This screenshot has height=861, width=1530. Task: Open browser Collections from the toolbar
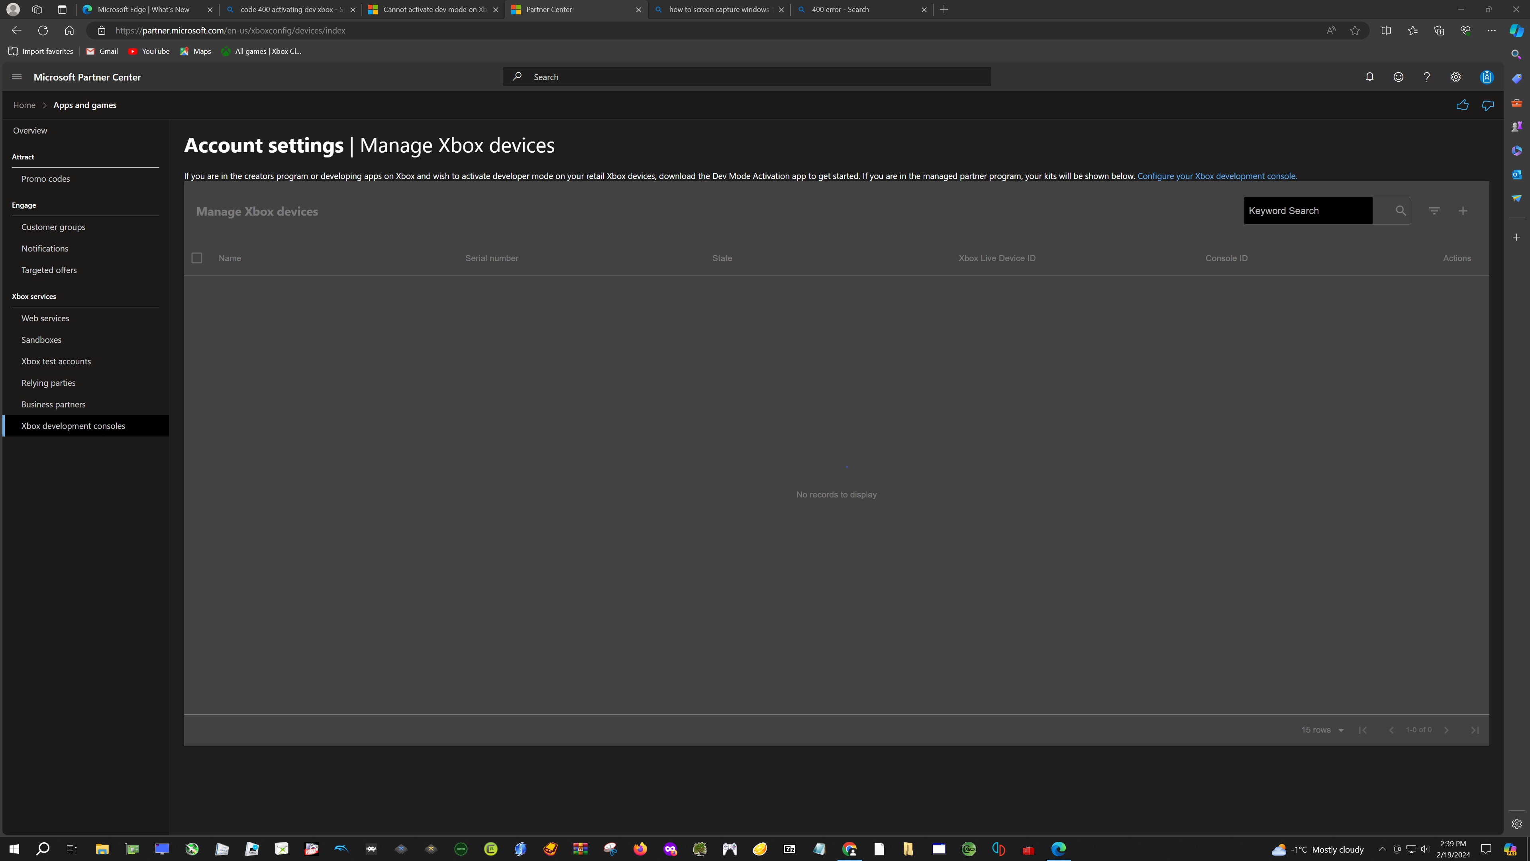(1438, 30)
